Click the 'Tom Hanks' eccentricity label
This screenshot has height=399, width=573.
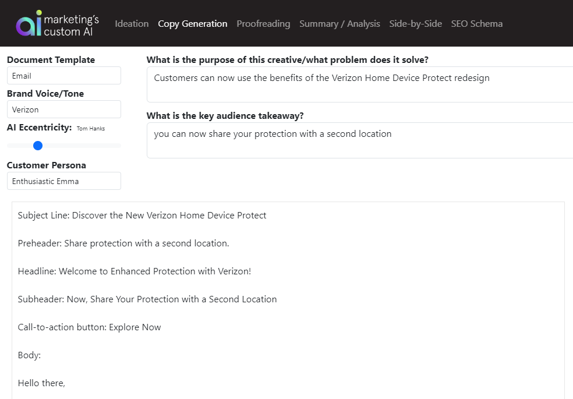click(91, 129)
